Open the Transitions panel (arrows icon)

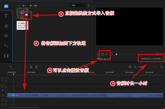[x=6, y=46]
